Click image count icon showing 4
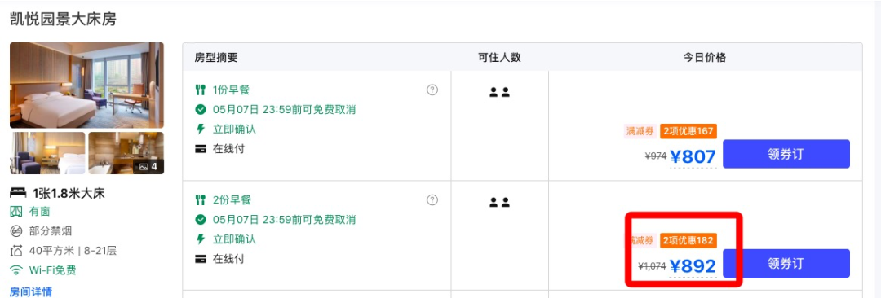 (x=148, y=167)
